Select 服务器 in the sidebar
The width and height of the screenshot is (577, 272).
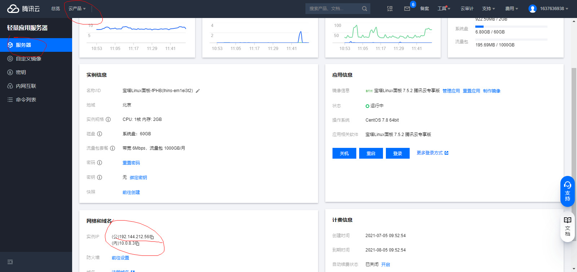tap(36, 45)
